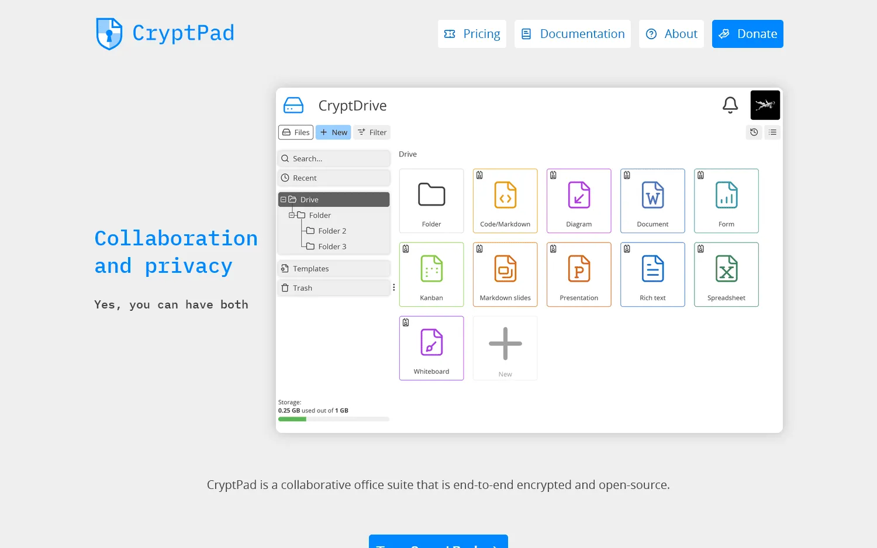
Task: Open the user avatar menu
Action: pyautogui.click(x=765, y=105)
